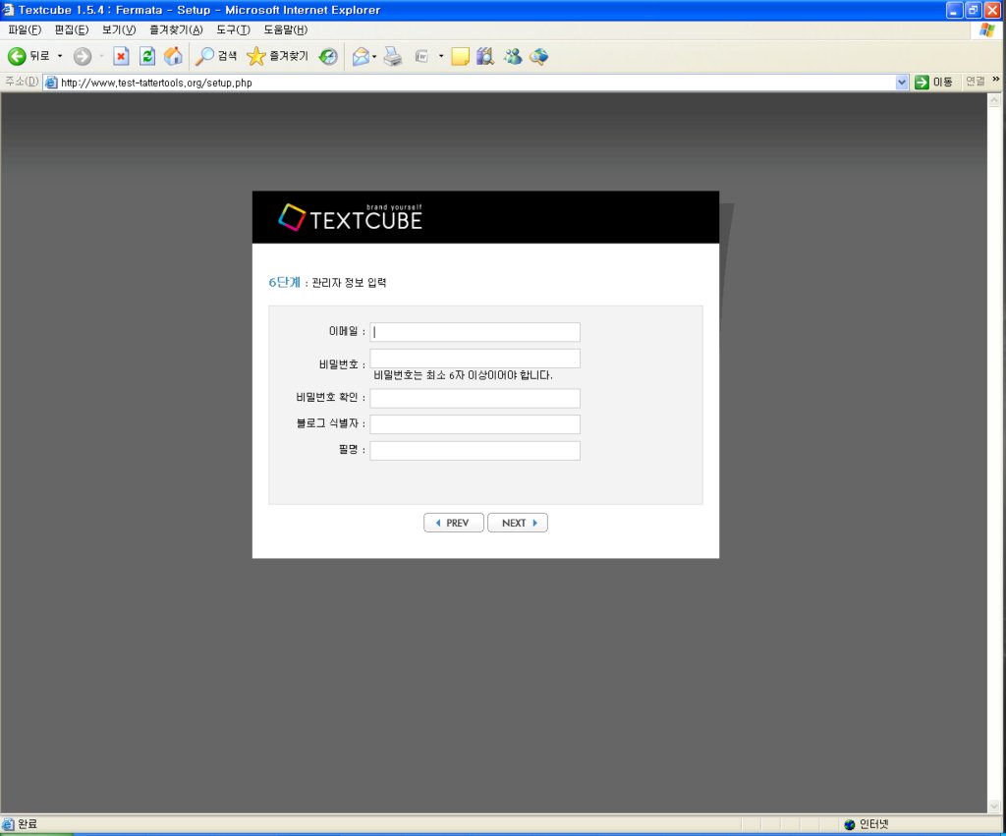The image size is (1006, 836).
Task: Click the address bar URL field
Action: click(476, 83)
